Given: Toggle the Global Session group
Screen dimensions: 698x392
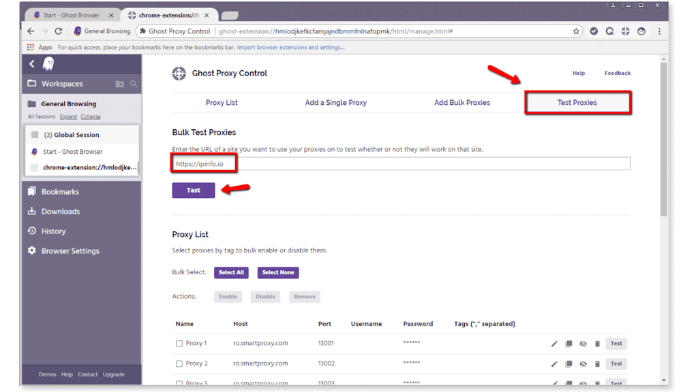Looking at the screenshot, I should tap(82, 135).
